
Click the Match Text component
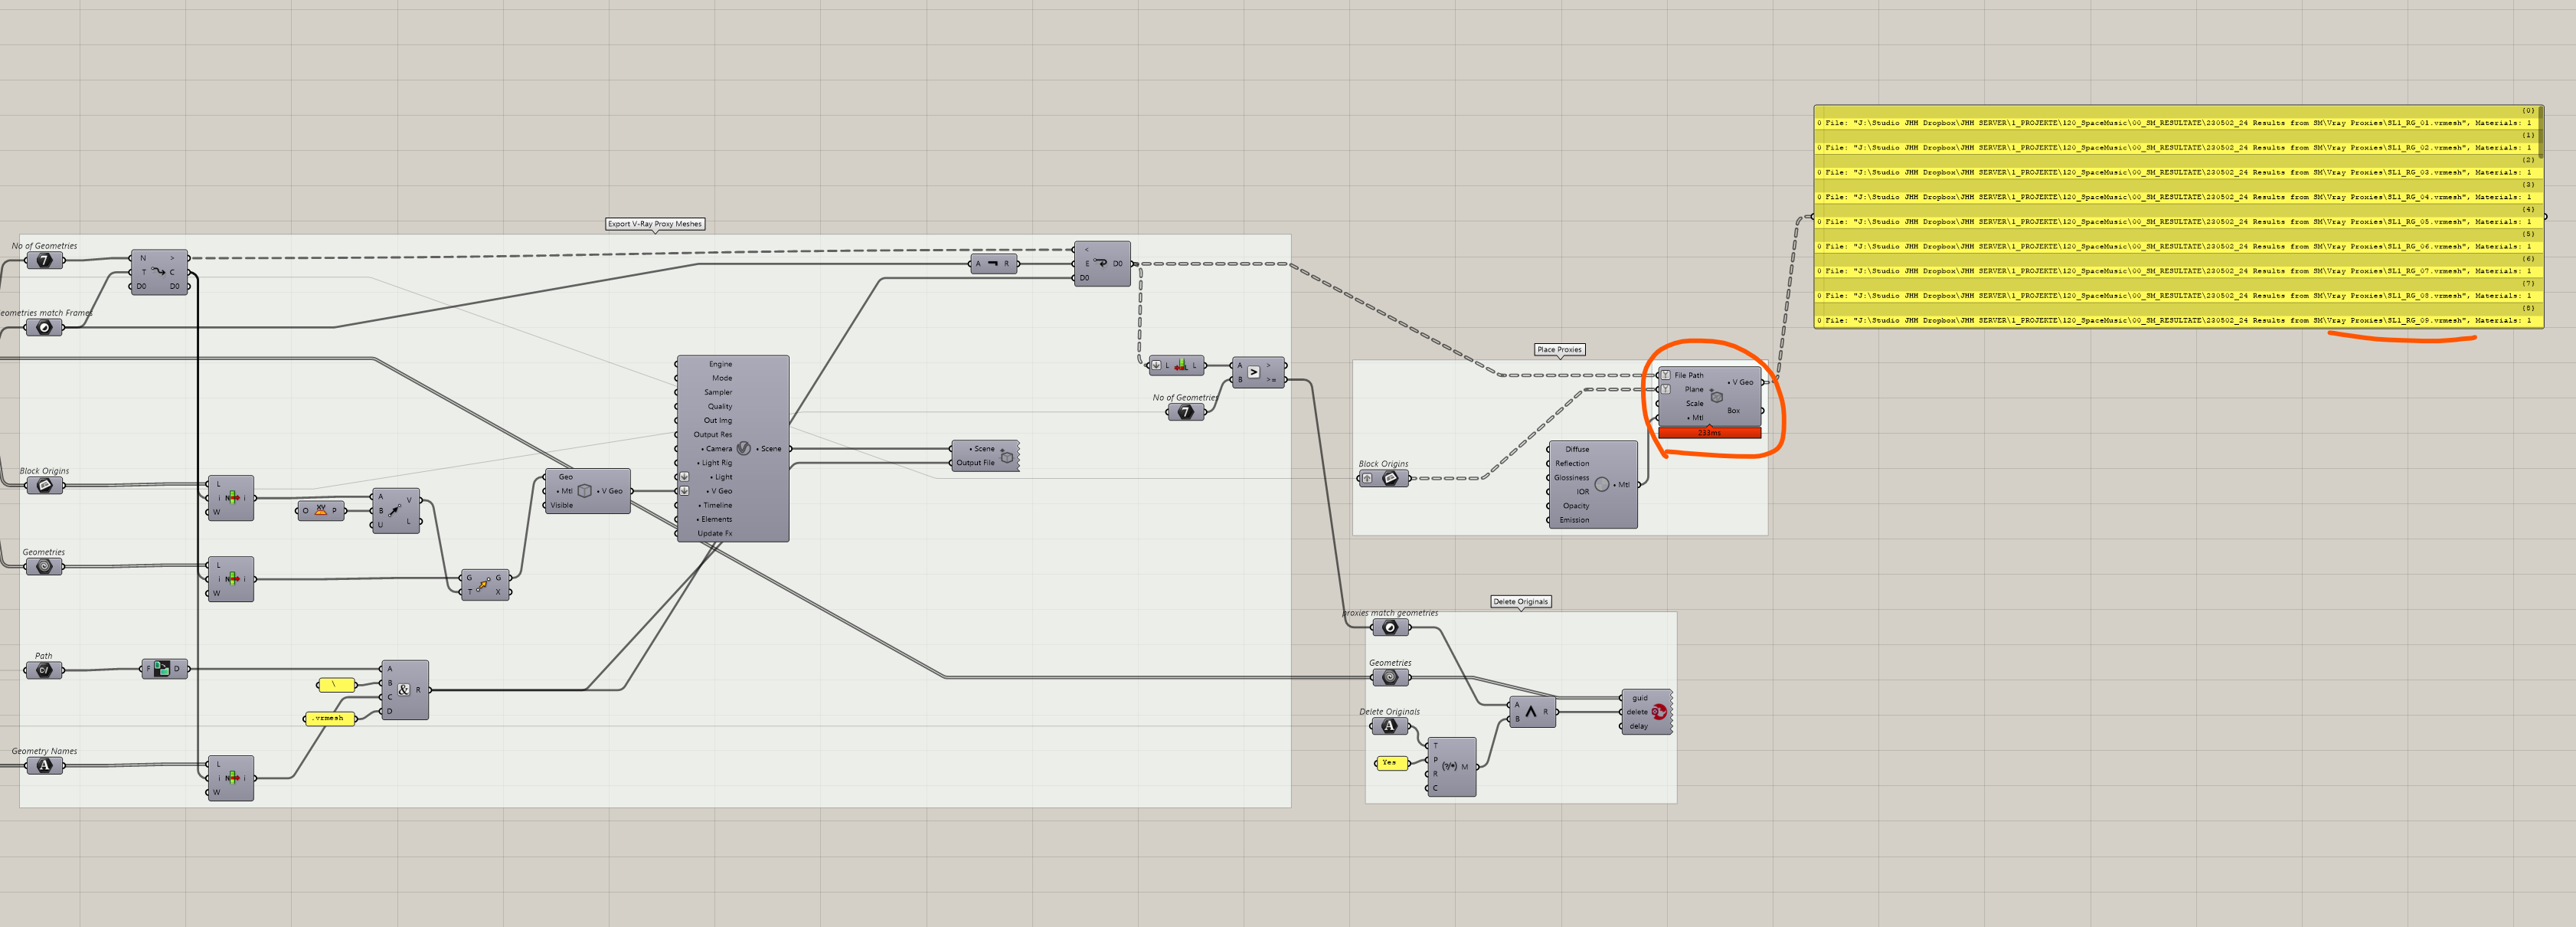(x=1451, y=767)
